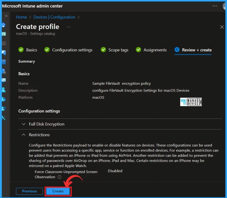This screenshot has width=227, height=198.
Task: Go to the Scope tags step
Action: click(x=115, y=50)
